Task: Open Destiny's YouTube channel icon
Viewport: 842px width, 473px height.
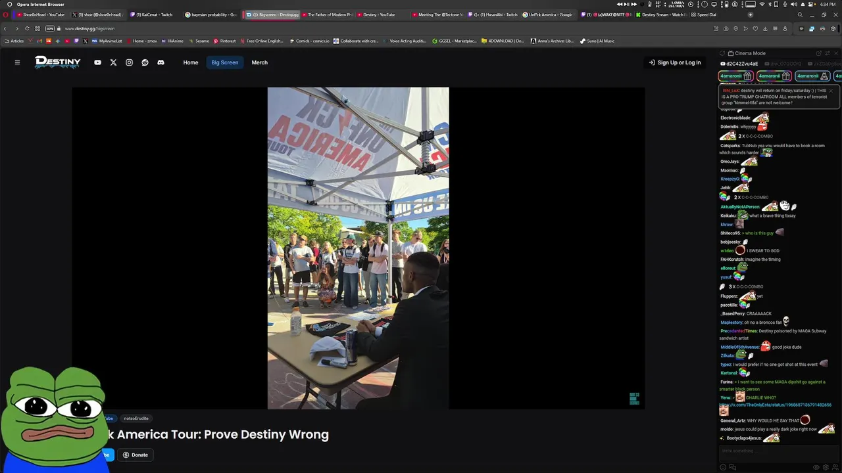Action: click(97, 62)
